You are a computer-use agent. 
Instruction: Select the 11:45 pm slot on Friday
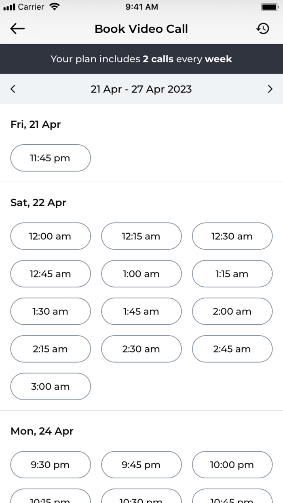click(x=51, y=158)
